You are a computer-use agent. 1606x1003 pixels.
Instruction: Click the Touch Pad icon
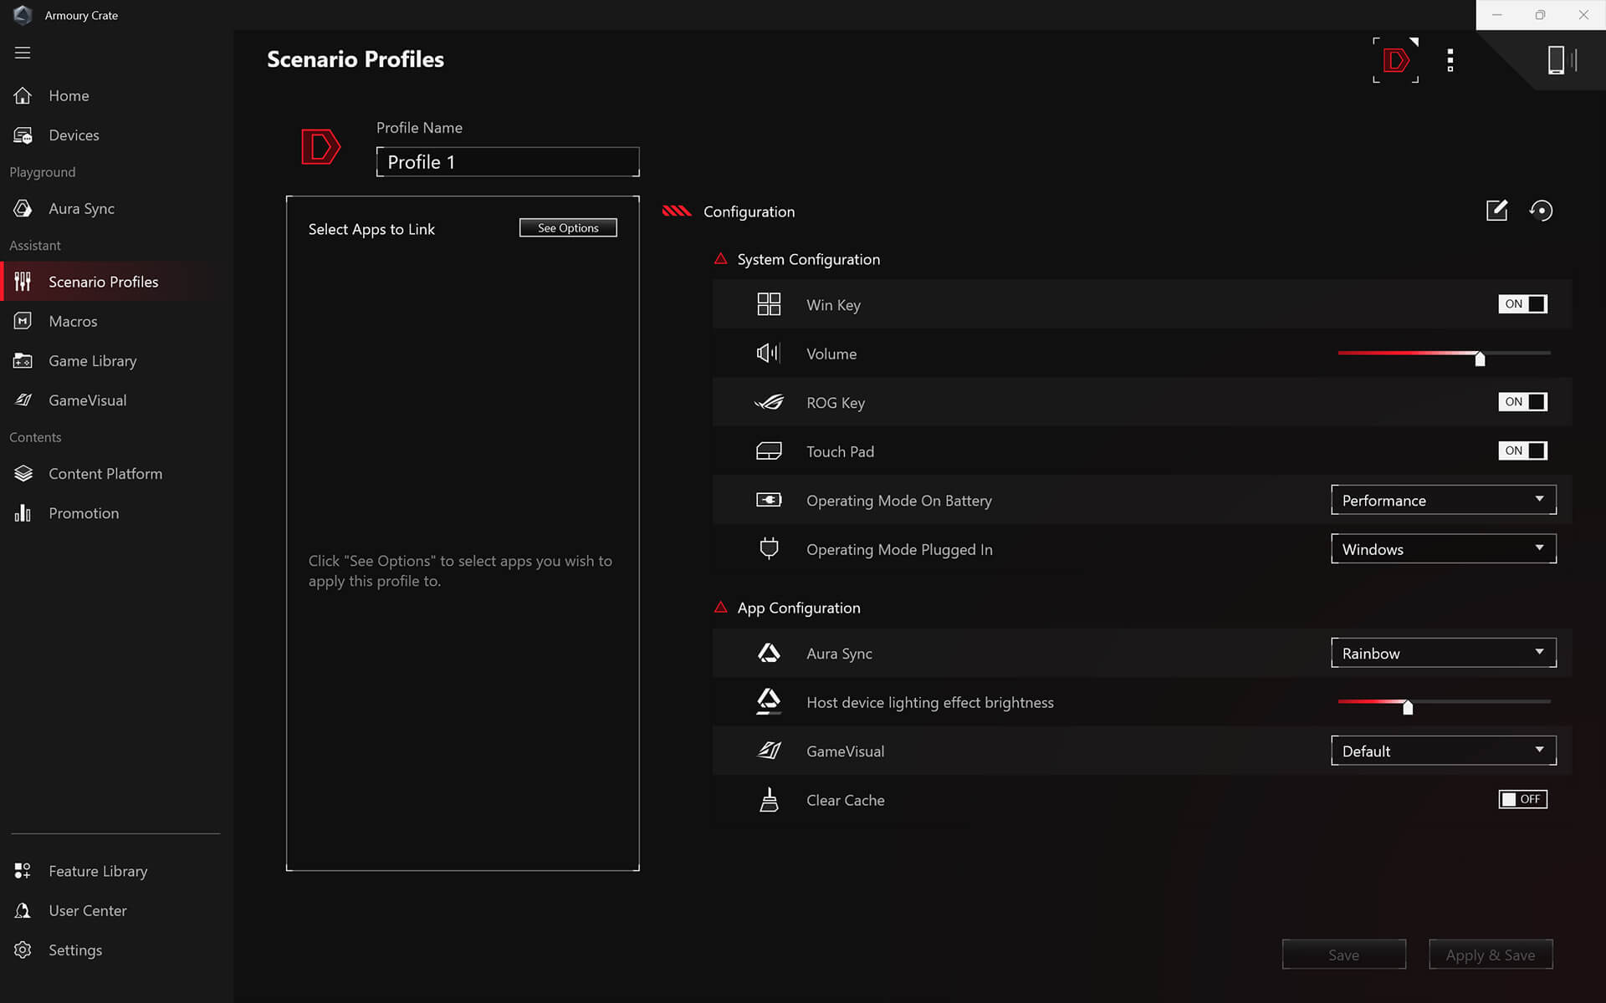coord(769,451)
